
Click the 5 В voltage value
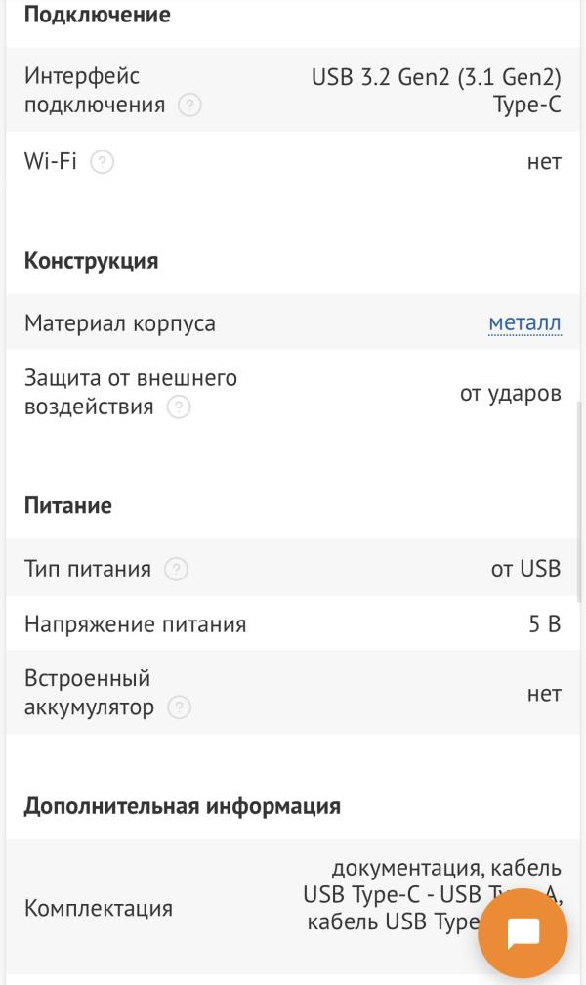pos(545,623)
